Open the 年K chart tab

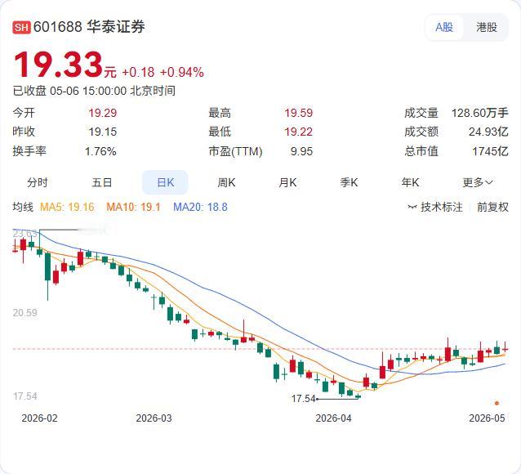(x=410, y=182)
